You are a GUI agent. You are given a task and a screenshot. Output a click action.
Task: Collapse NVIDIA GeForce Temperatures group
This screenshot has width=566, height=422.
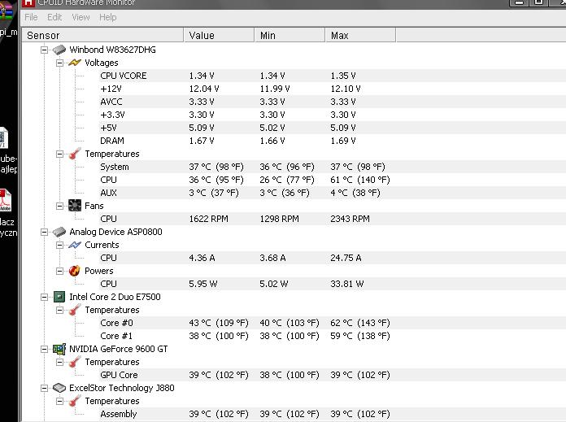click(x=59, y=362)
